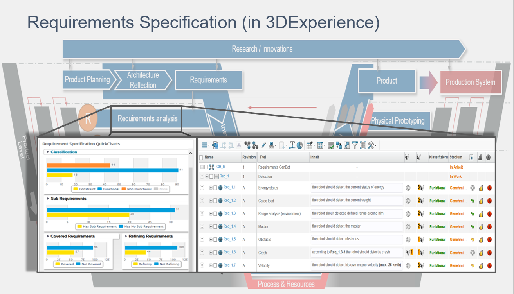The width and height of the screenshot is (514, 294).
Task: Tick the checkbox for Req_1 row
Action: pos(211,177)
